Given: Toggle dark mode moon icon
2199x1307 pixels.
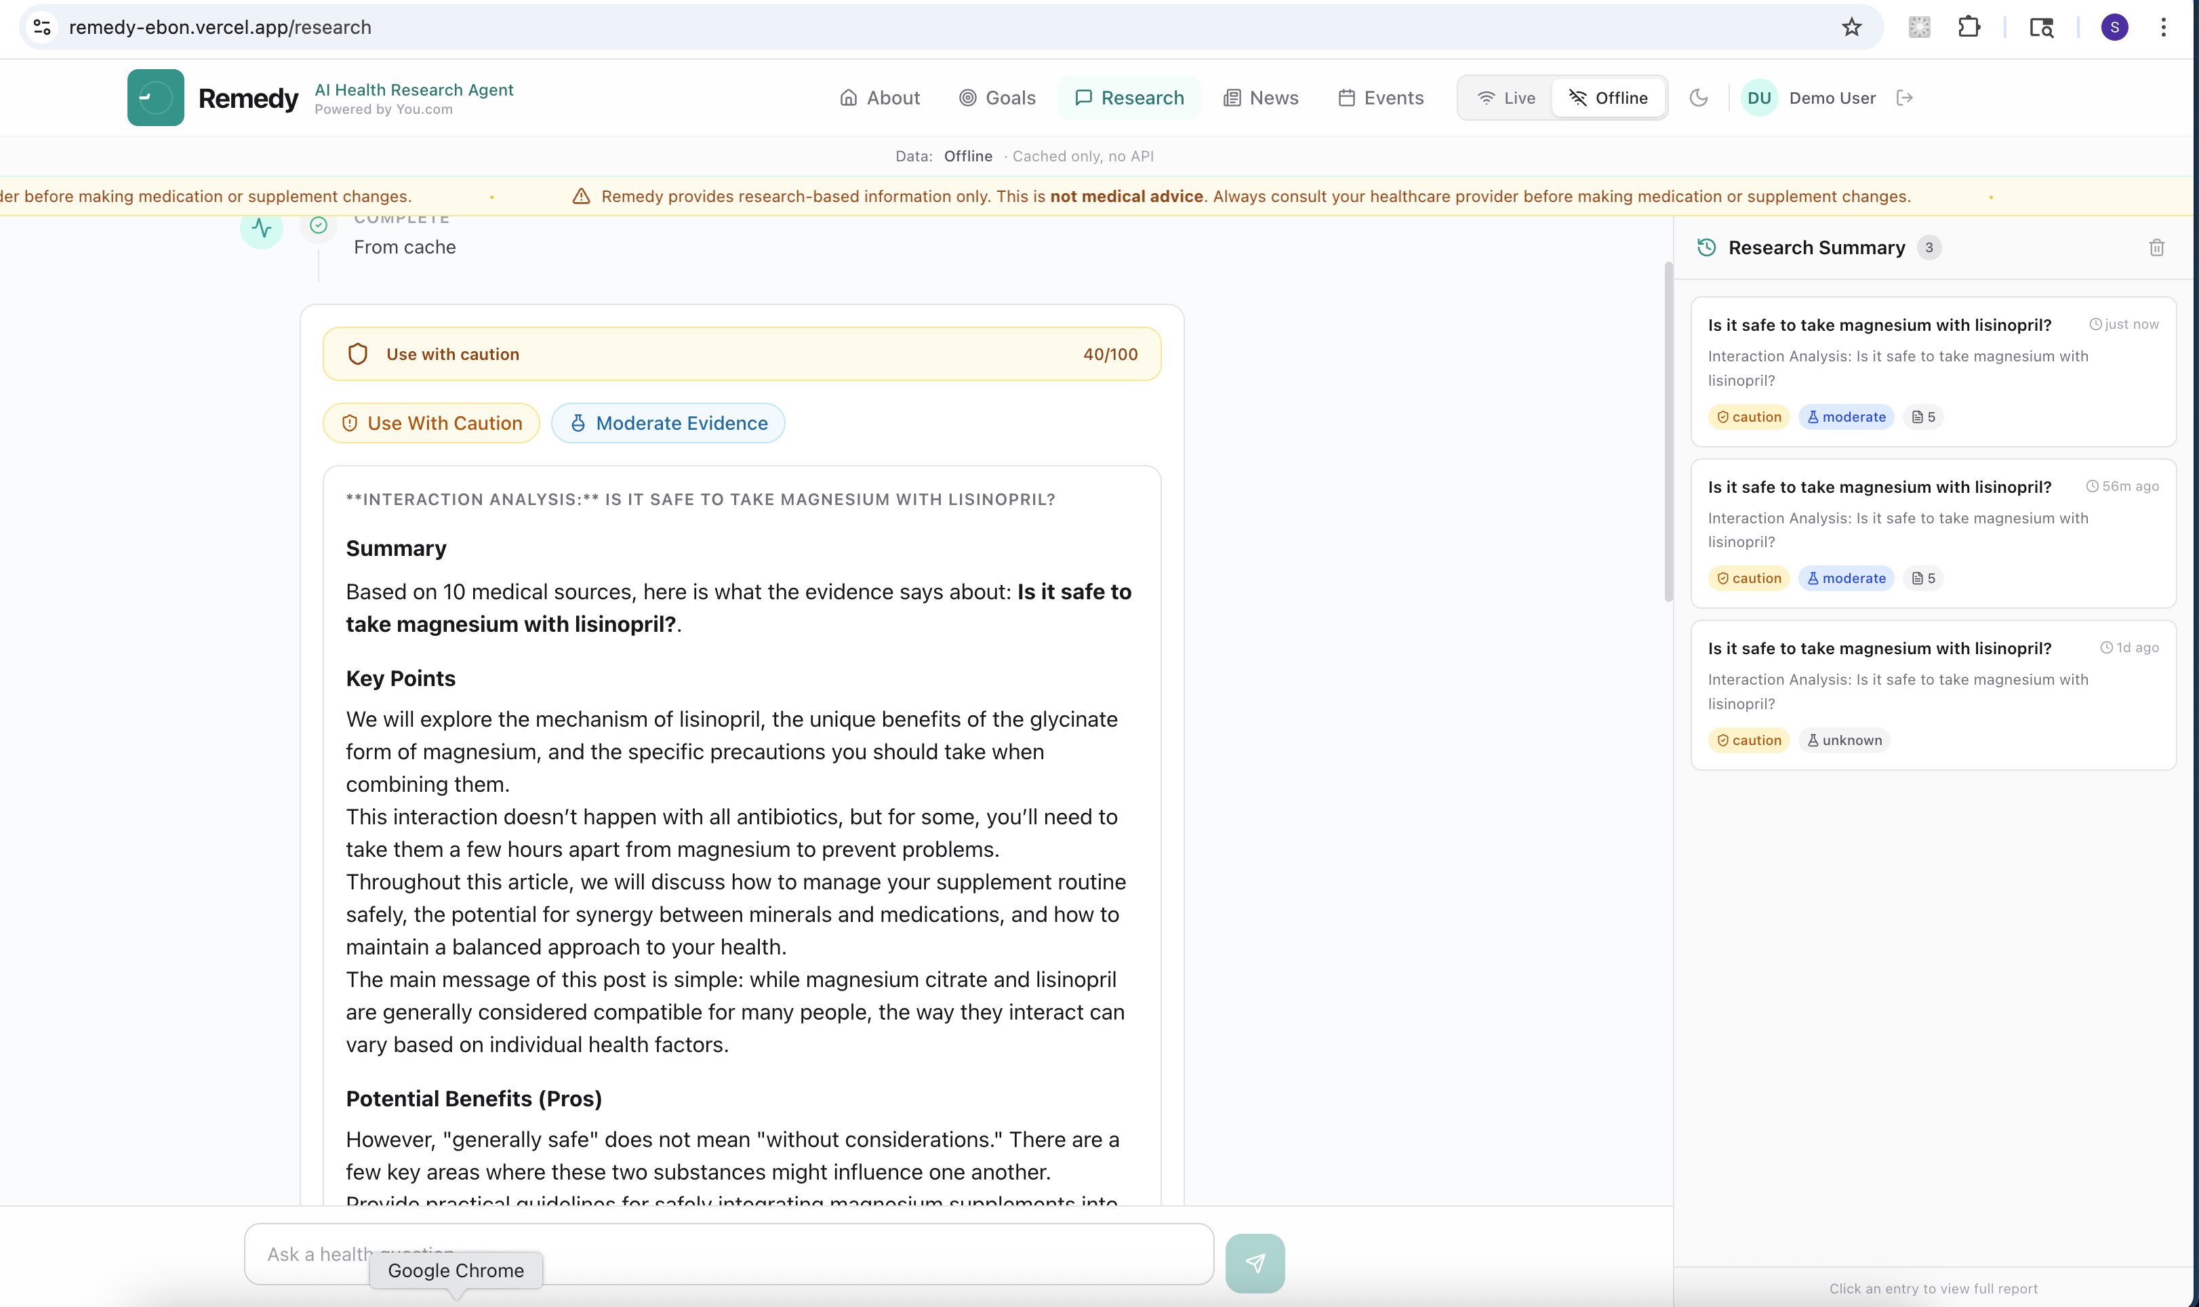Looking at the screenshot, I should point(1699,98).
